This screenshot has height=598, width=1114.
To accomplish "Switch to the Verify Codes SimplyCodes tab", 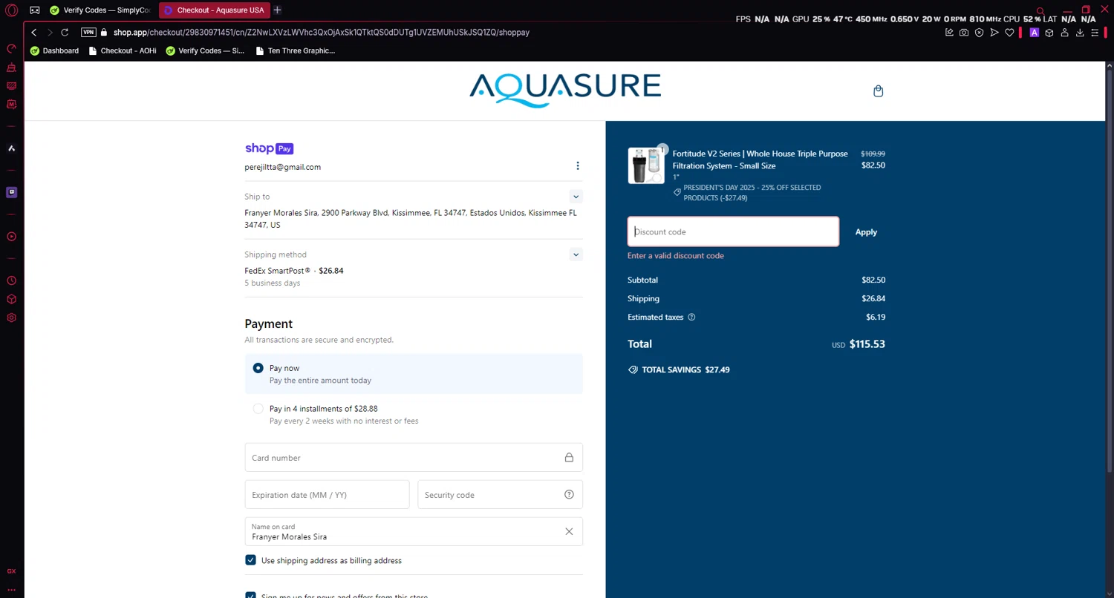I will coord(100,10).
